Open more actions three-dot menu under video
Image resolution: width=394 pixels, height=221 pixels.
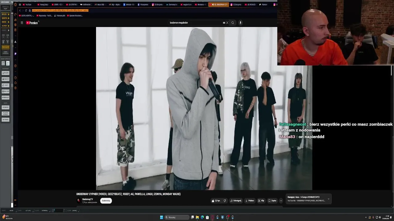[281, 201]
